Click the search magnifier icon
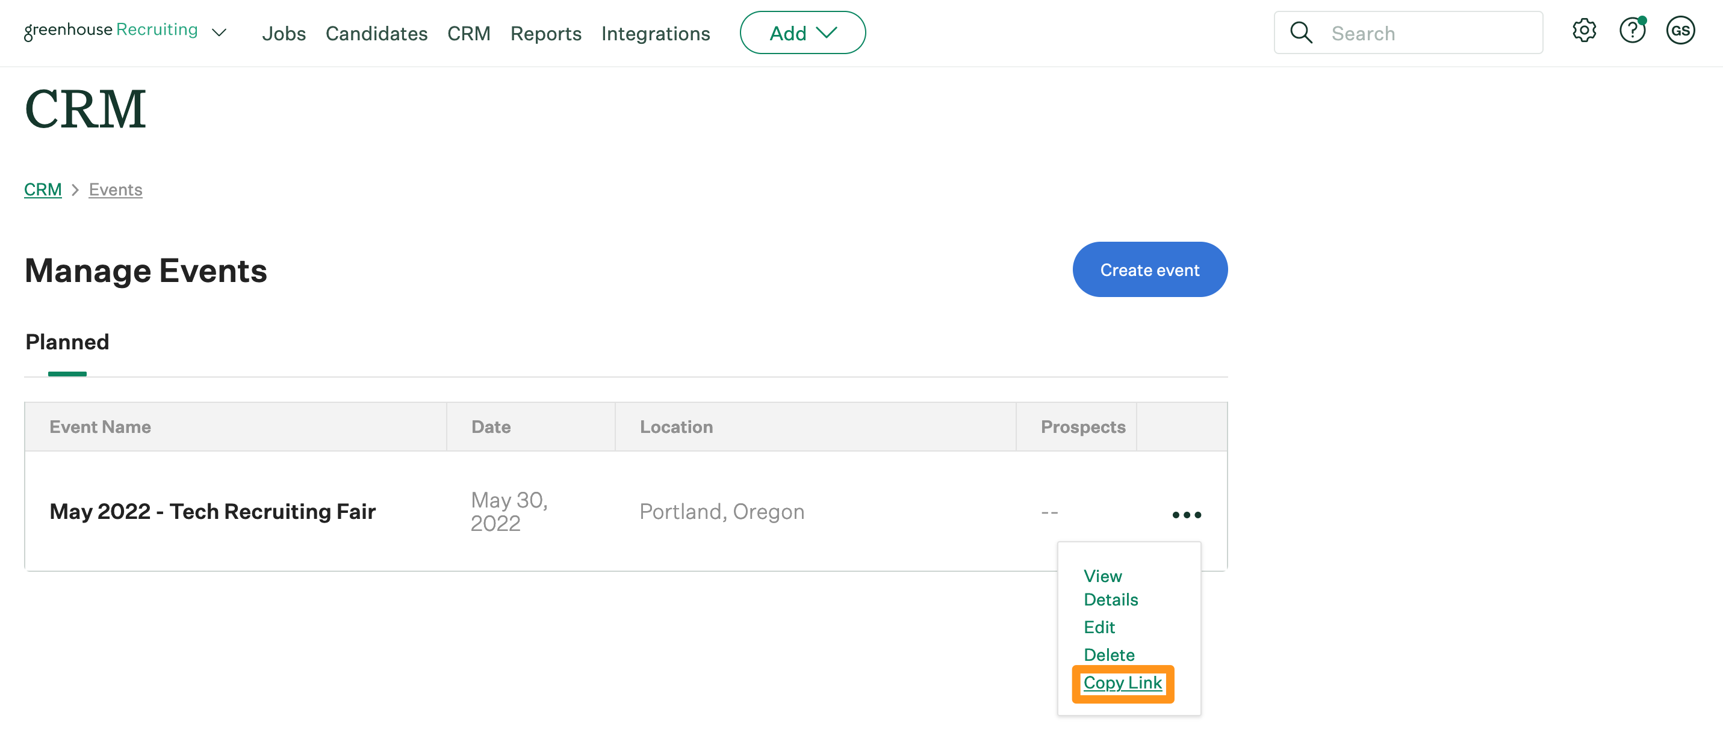Screen dimensions: 1723x748 1301,32
